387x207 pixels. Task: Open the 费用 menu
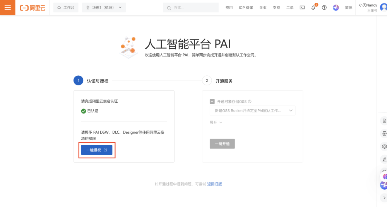[229, 8]
